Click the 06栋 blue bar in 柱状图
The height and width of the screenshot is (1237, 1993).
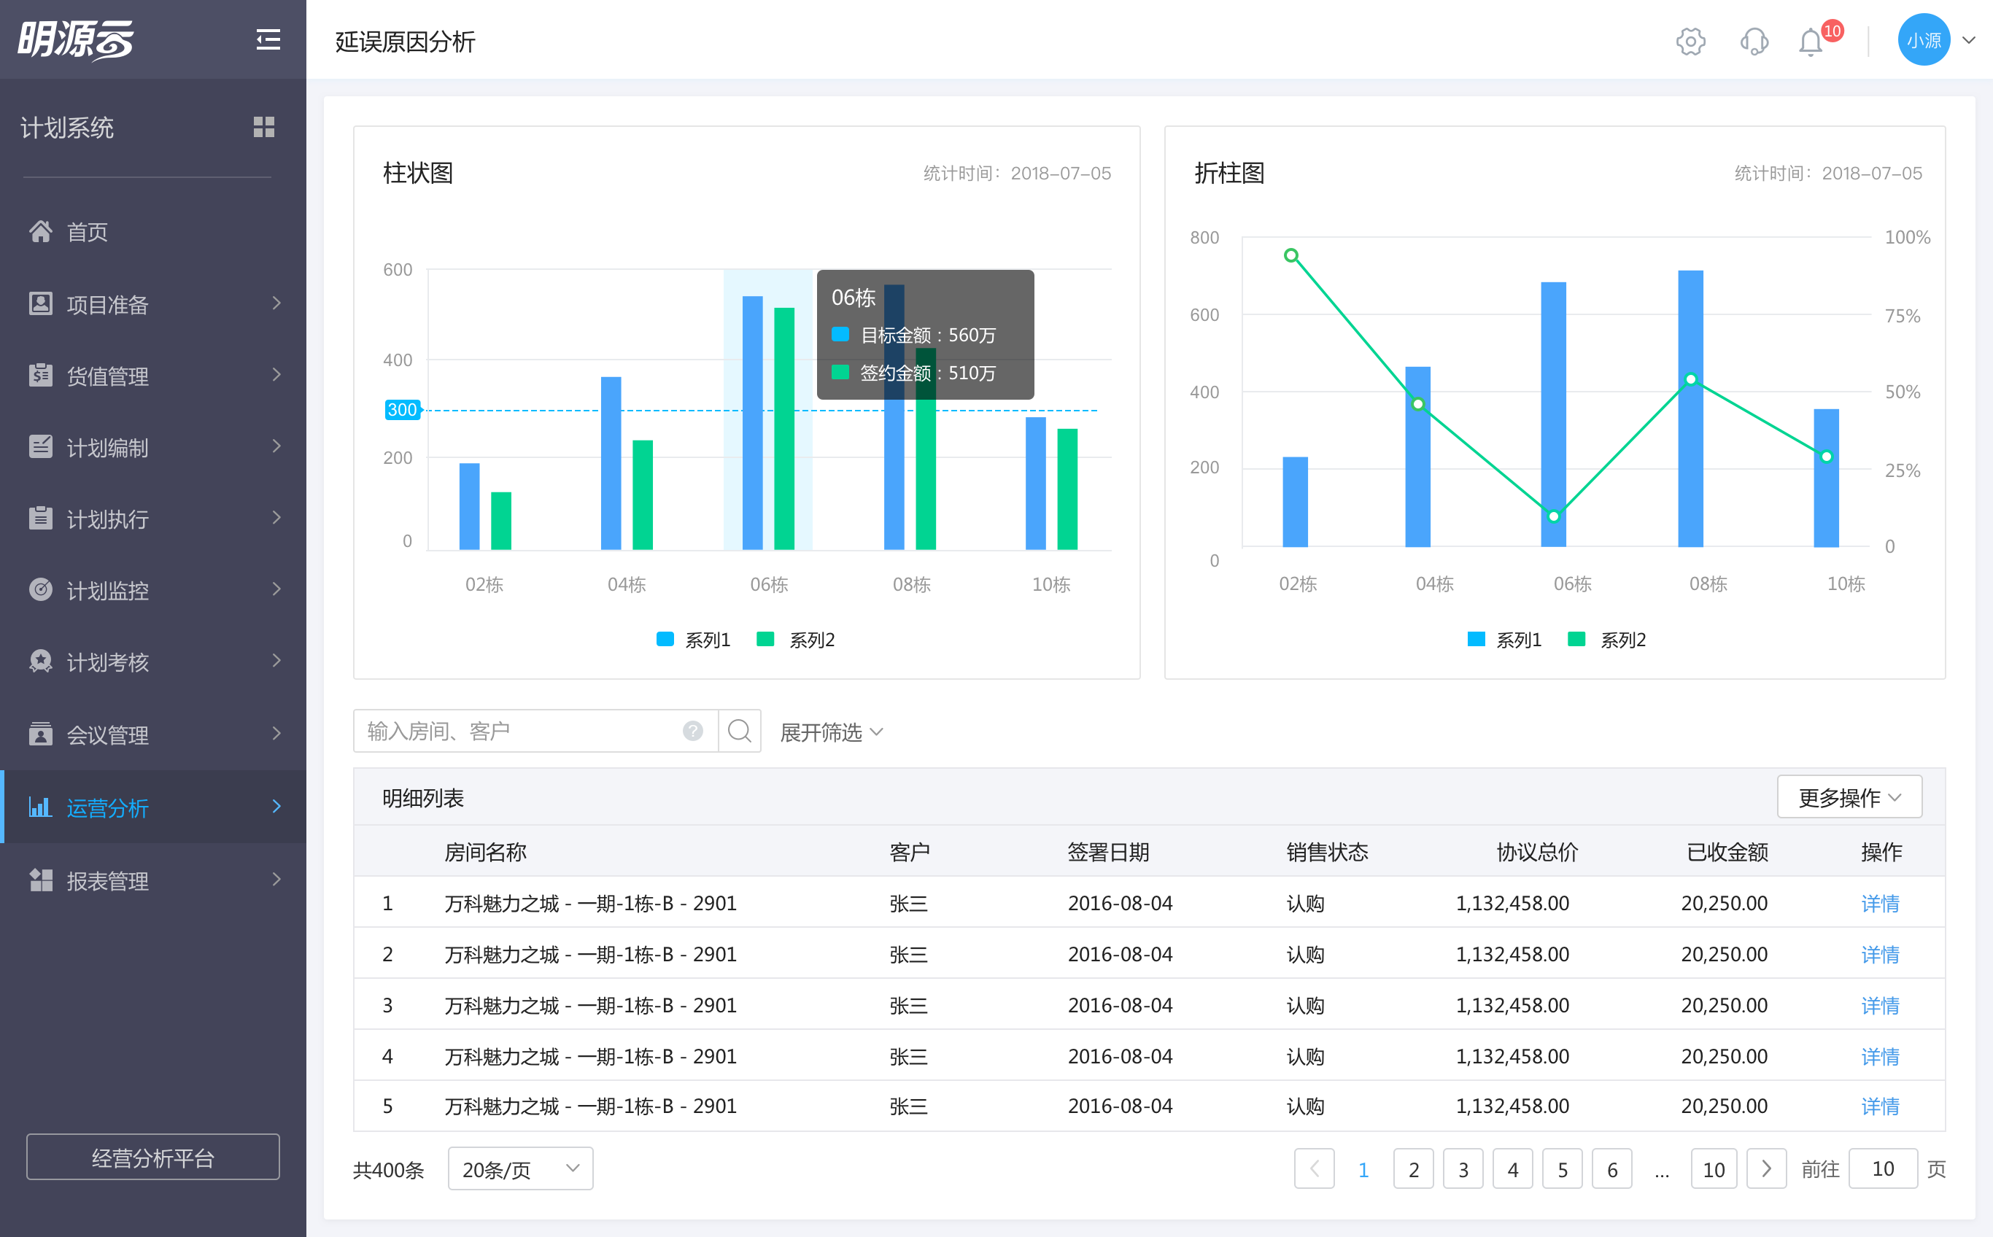[752, 422]
